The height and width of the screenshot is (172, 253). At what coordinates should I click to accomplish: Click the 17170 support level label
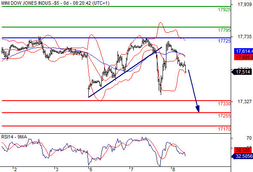point(224,129)
